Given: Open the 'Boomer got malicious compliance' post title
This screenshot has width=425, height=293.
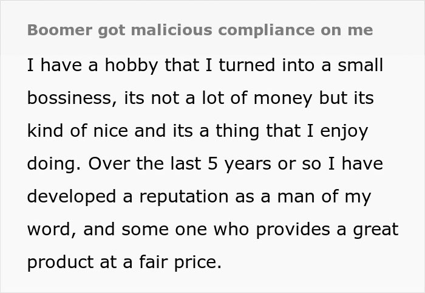Looking at the screenshot, I should point(200,30).
